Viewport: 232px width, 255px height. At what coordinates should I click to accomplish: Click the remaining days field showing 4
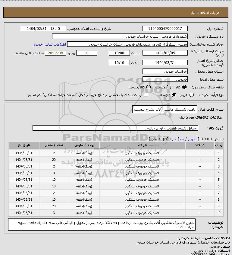(x=87, y=53)
